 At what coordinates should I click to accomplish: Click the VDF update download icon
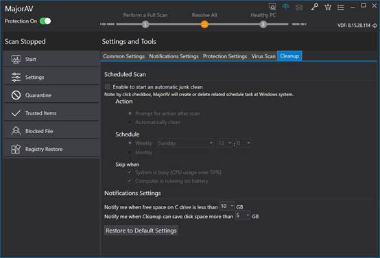[x=375, y=25]
